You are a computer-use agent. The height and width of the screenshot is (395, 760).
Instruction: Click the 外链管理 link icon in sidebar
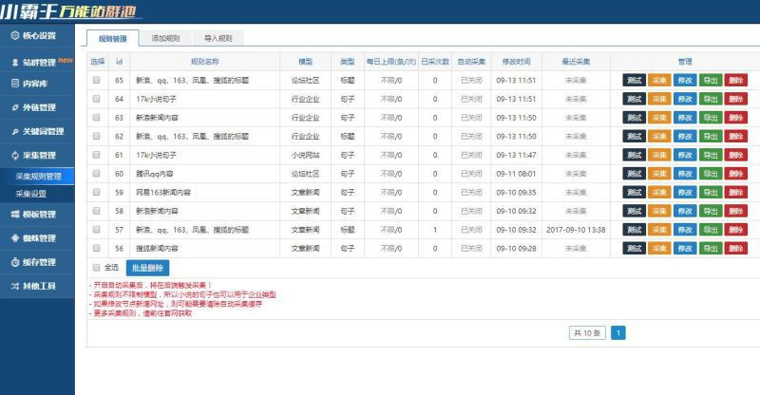pos(15,107)
